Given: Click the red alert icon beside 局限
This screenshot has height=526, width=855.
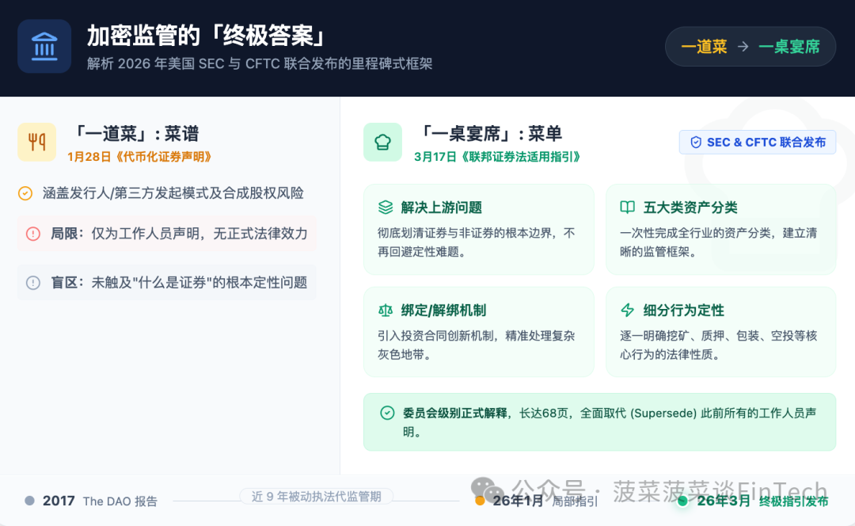Looking at the screenshot, I should [x=33, y=234].
